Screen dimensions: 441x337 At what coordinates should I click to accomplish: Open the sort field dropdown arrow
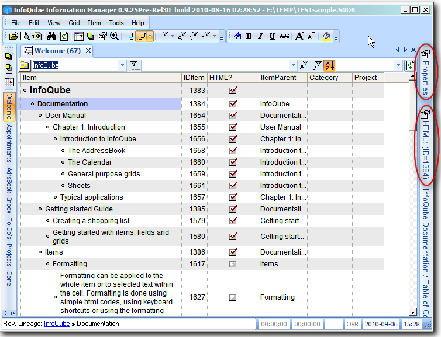point(398,65)
